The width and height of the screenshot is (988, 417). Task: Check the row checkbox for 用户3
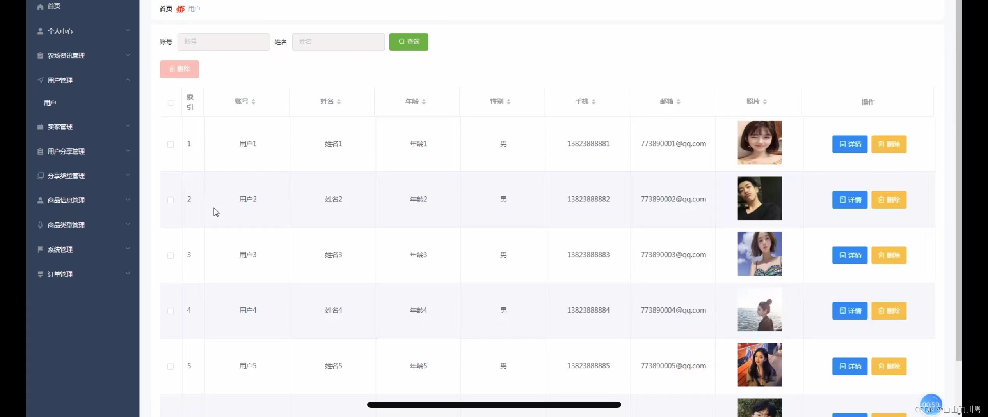pyautogui.click(x=171, y=256)
